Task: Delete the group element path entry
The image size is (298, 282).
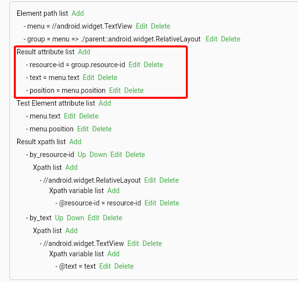Action: pos(230,39)
